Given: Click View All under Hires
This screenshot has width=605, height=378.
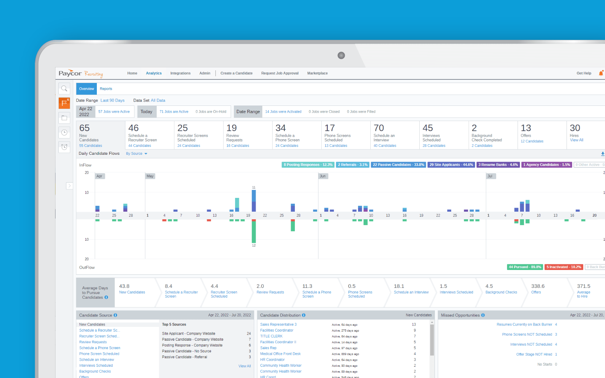Looking at the screenshot, I should tap(576, 140).
